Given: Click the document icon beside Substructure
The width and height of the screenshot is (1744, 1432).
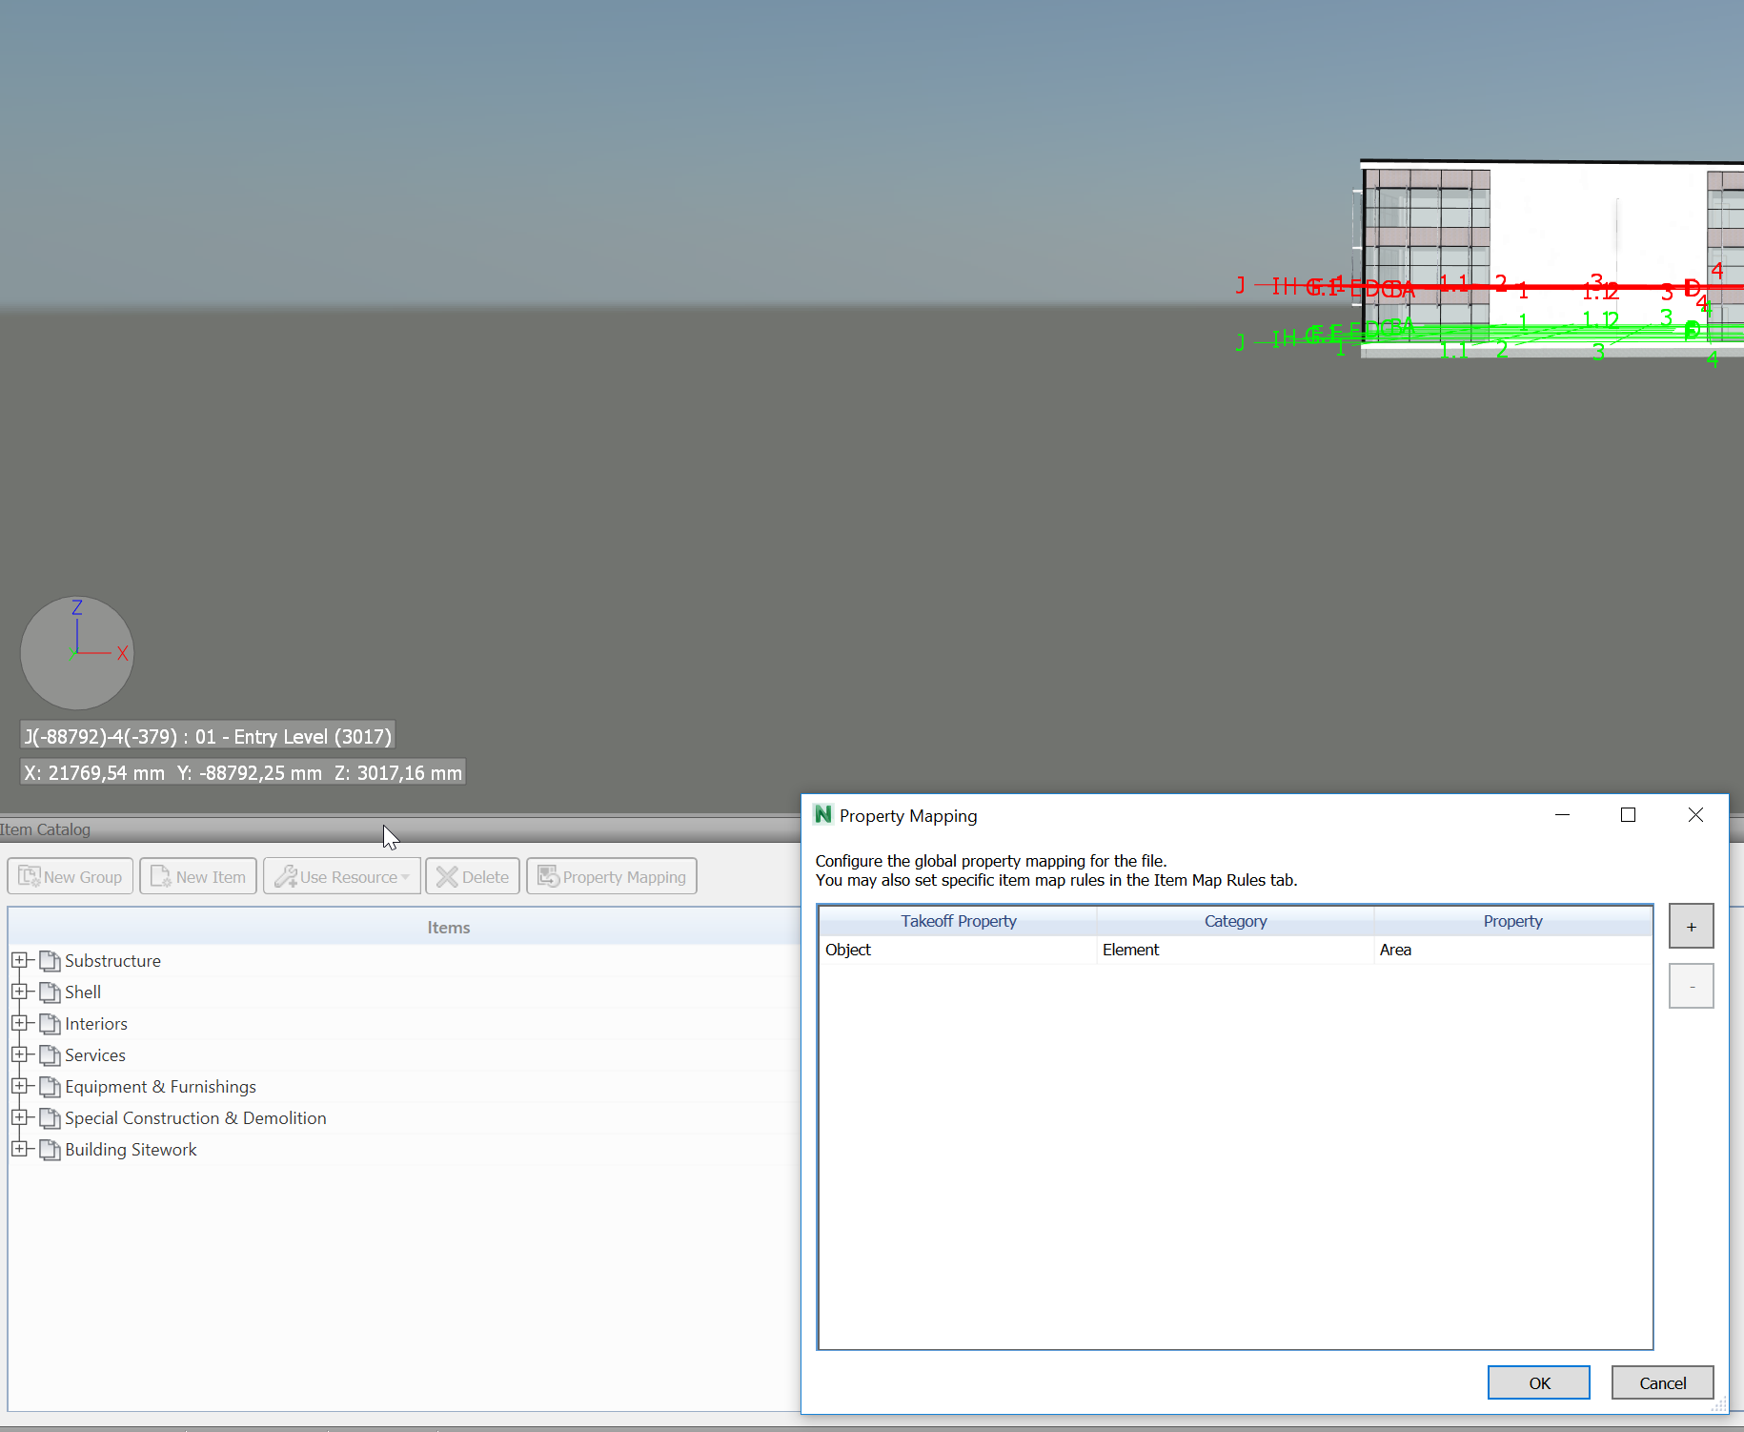Looking at the screenshot, I should click(x=49, y=960).
